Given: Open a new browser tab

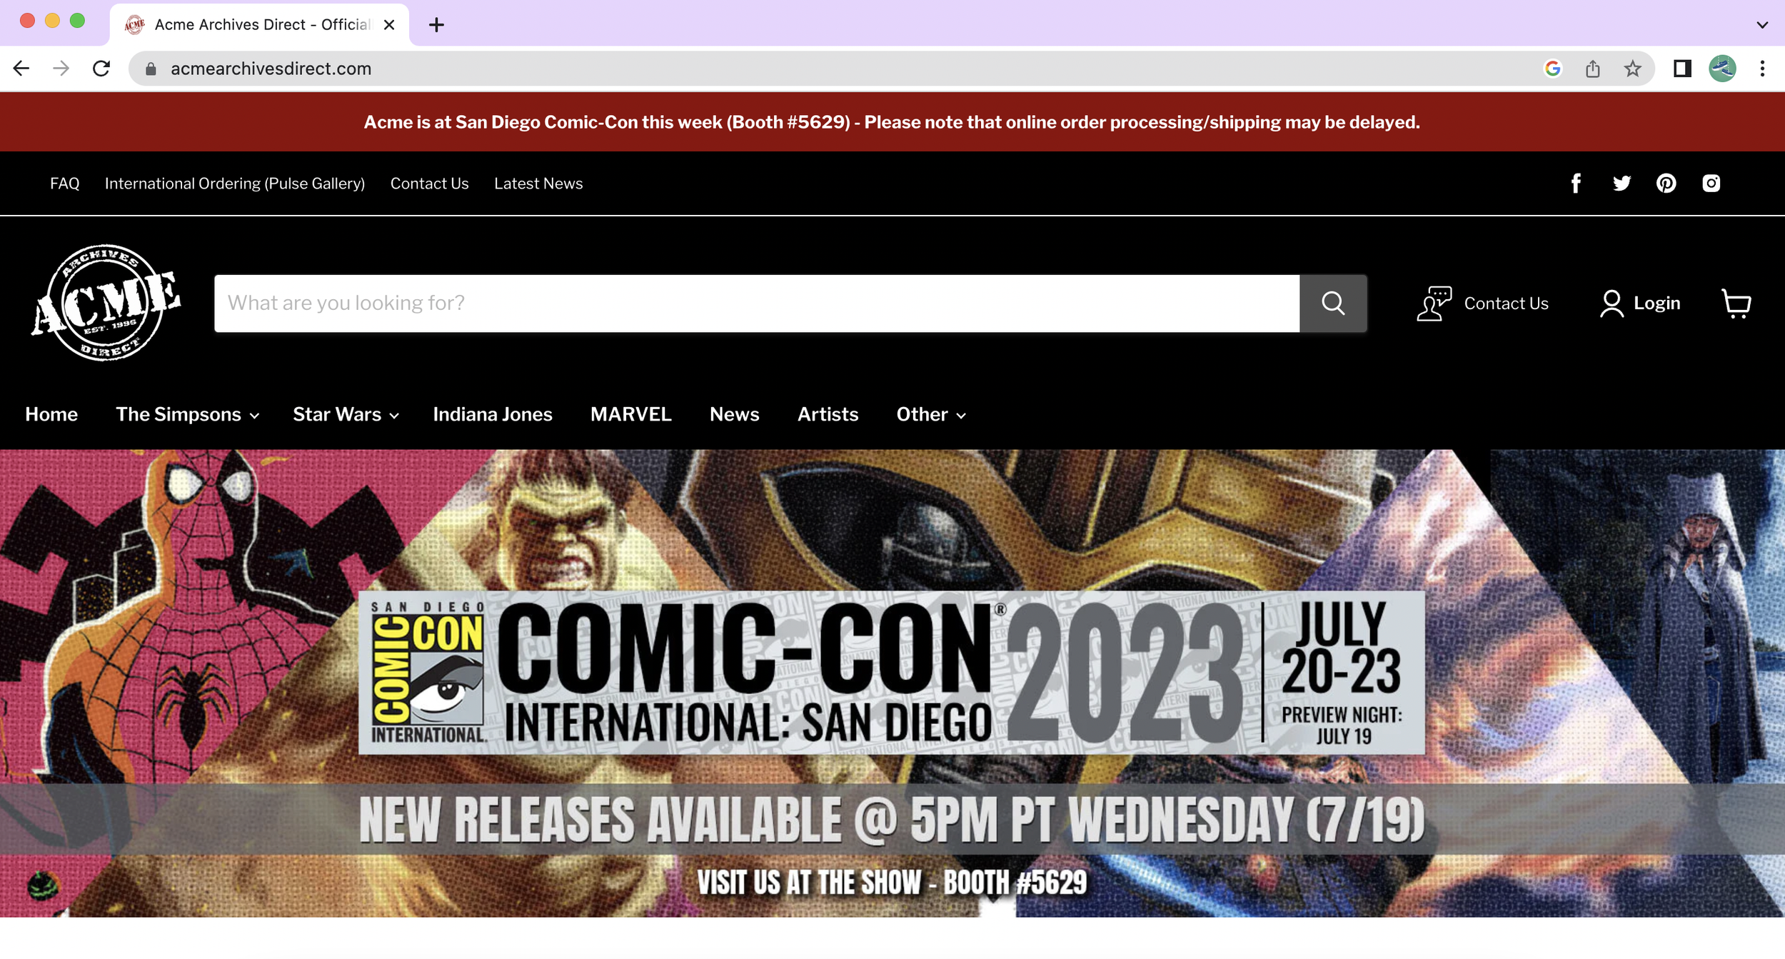Looking at the screenshot, I should pyautogui.click(x=436, y=25).
